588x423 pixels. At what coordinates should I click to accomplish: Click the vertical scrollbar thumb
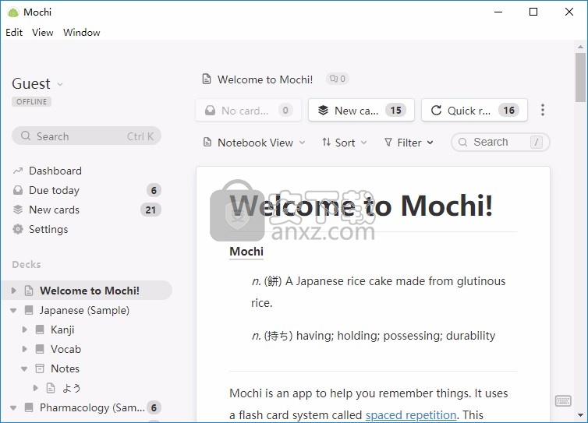tap(580, 77)
